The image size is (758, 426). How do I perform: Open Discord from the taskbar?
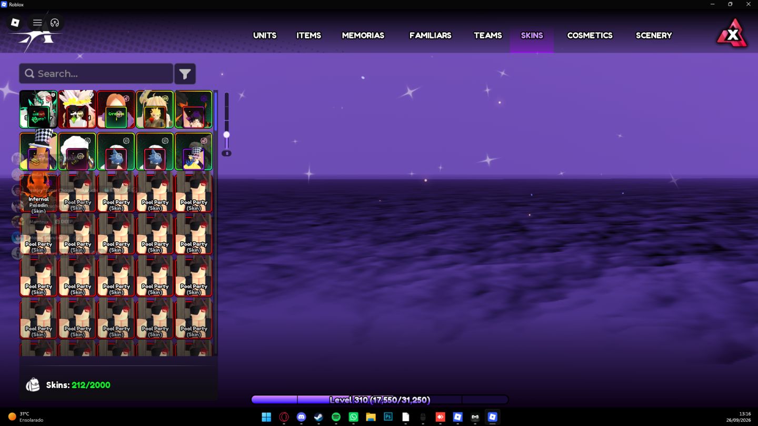click(x=301, y=417)
